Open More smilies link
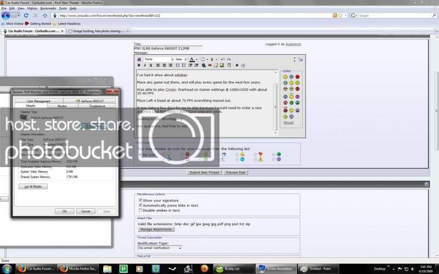The image size is (439, 274). (289, 123)
